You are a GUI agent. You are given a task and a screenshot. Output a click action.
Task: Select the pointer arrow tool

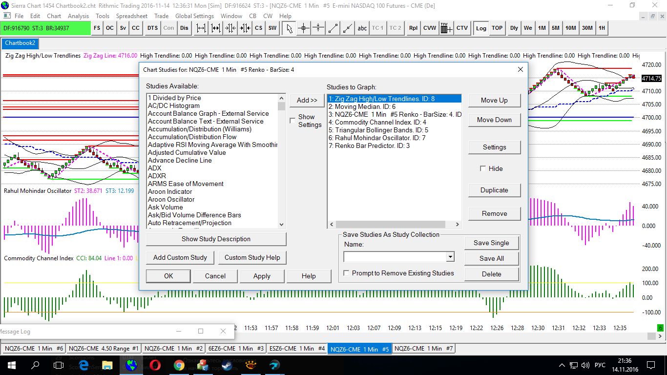point(290,28)
